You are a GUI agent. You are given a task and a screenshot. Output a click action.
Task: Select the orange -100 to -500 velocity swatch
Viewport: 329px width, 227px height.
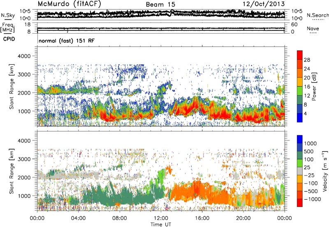pyautogui.click(x=300, y=187)
